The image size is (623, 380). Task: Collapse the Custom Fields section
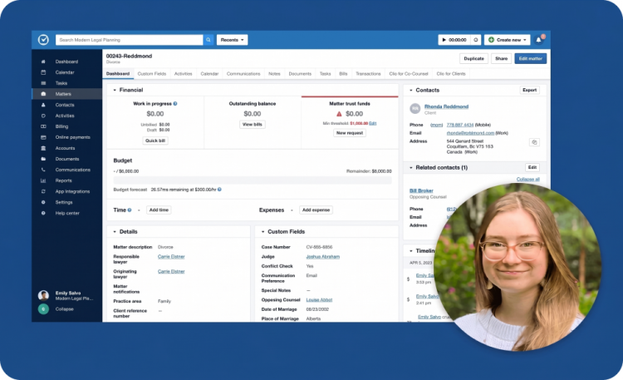[x=262, y=232]
